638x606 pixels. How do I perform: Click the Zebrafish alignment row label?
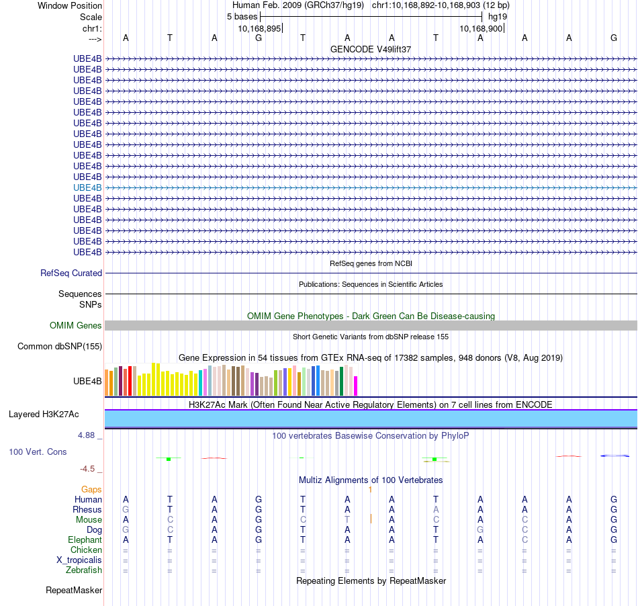click(84, 570)
